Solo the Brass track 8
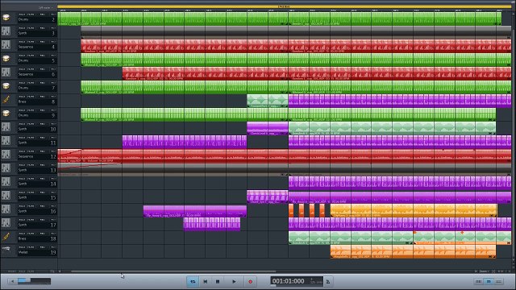516x290 pixels. tap(22, 97)
